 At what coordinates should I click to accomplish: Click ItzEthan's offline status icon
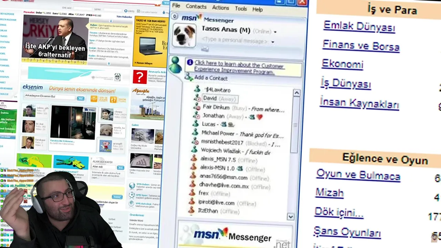(x=192, y=210)
